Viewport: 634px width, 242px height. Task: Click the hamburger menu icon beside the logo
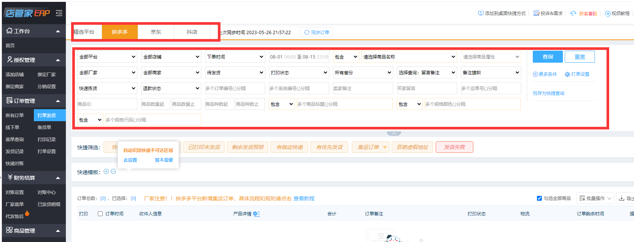pyautogui.click(x=59, y=13)
